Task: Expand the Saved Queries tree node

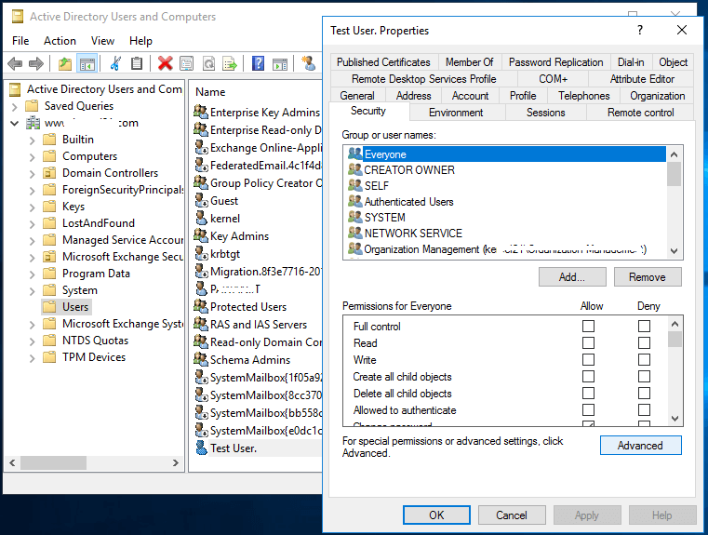Action: coord(15,107)
